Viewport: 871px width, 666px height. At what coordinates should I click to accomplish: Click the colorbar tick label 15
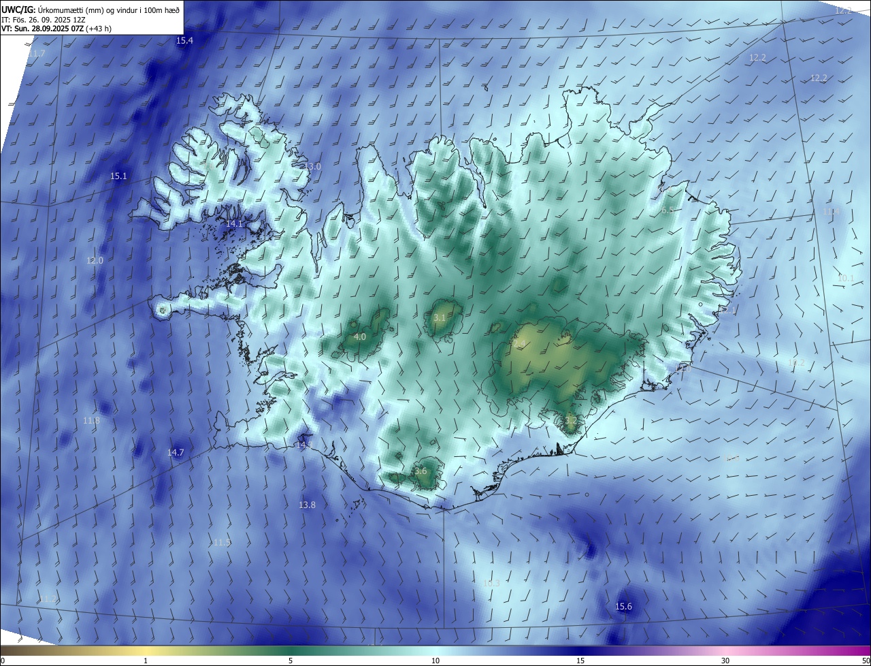[x=580, y=661]
